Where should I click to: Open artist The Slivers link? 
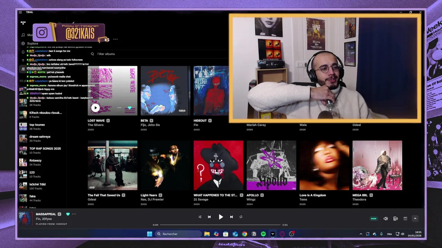point(96,125)
